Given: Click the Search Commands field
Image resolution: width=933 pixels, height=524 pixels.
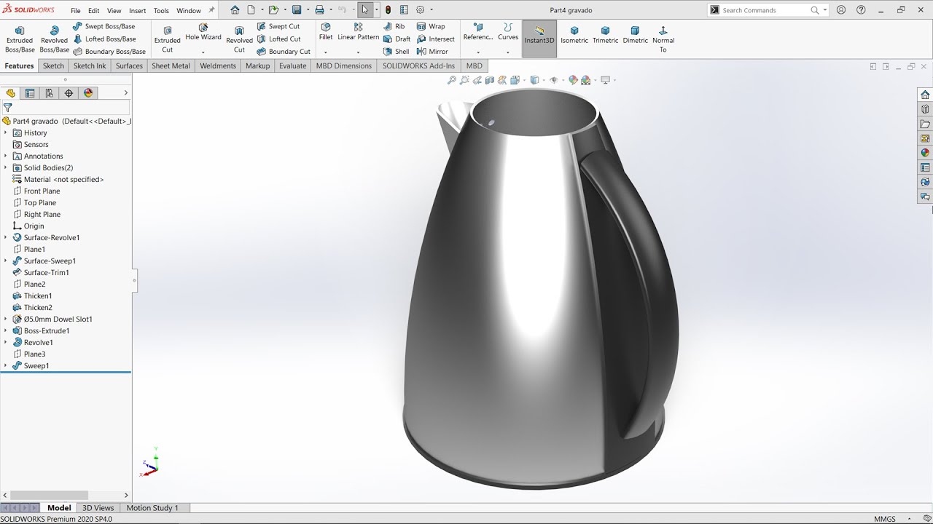Looking at the screenshot, I should point(765,10).
